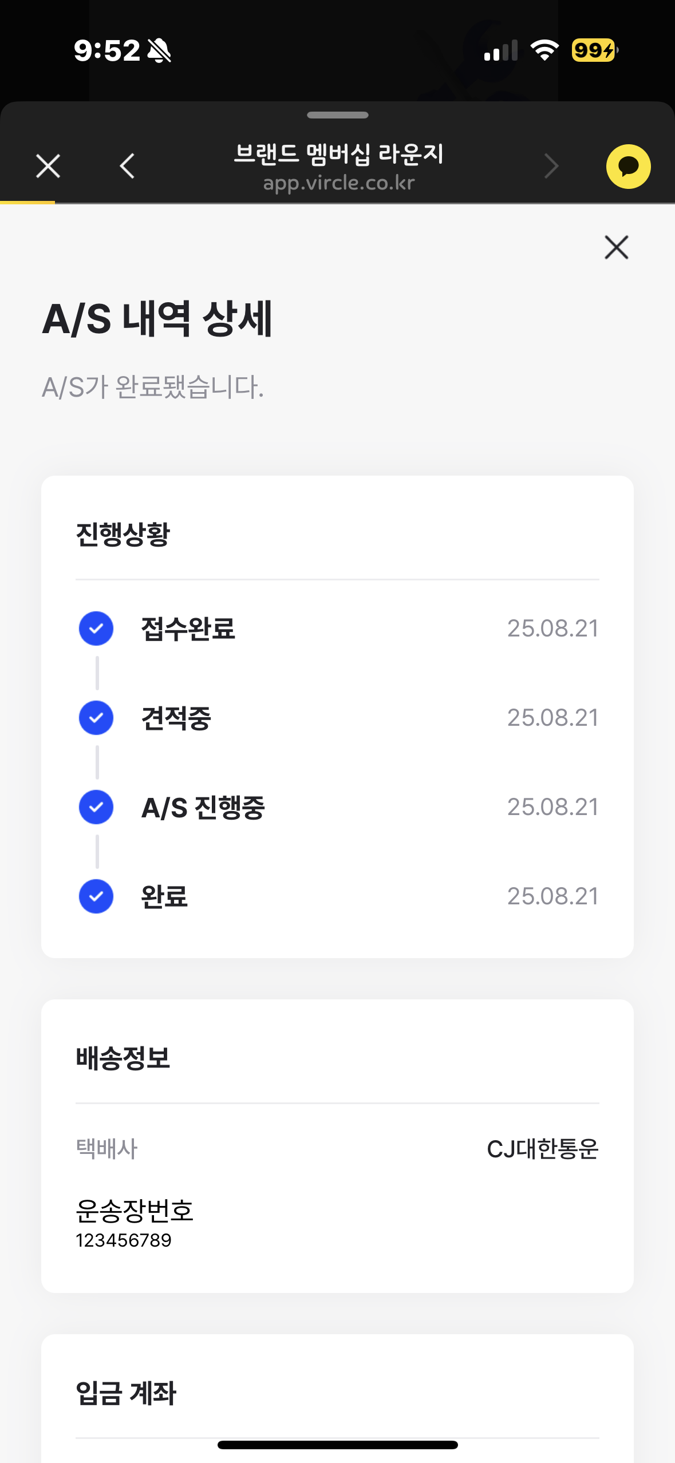Tap the 배송정보 section header
Image resolution: width=675 pixels, height=1463 pixels.
(x=123, y=1058)
